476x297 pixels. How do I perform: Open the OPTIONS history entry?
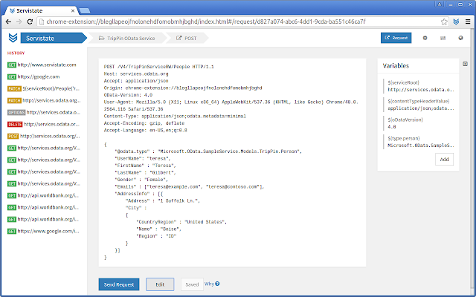[44, 112]
